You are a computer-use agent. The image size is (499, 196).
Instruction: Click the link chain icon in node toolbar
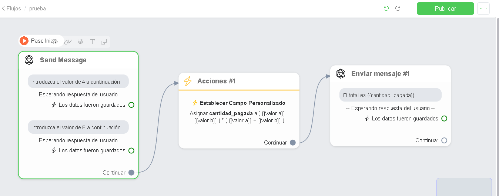click(x=68, y=41)
